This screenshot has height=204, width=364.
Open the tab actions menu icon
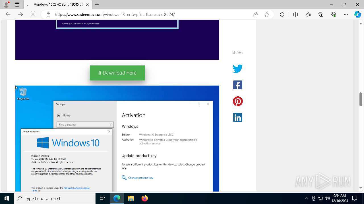[x=17, y=5]
